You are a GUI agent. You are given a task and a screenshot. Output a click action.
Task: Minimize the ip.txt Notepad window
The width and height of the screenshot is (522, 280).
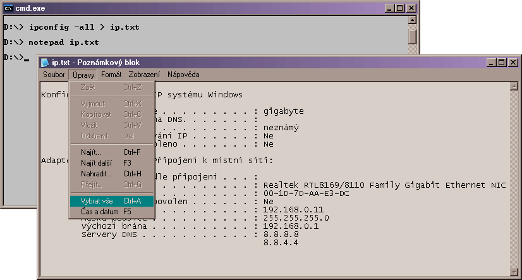click(491, 63)
